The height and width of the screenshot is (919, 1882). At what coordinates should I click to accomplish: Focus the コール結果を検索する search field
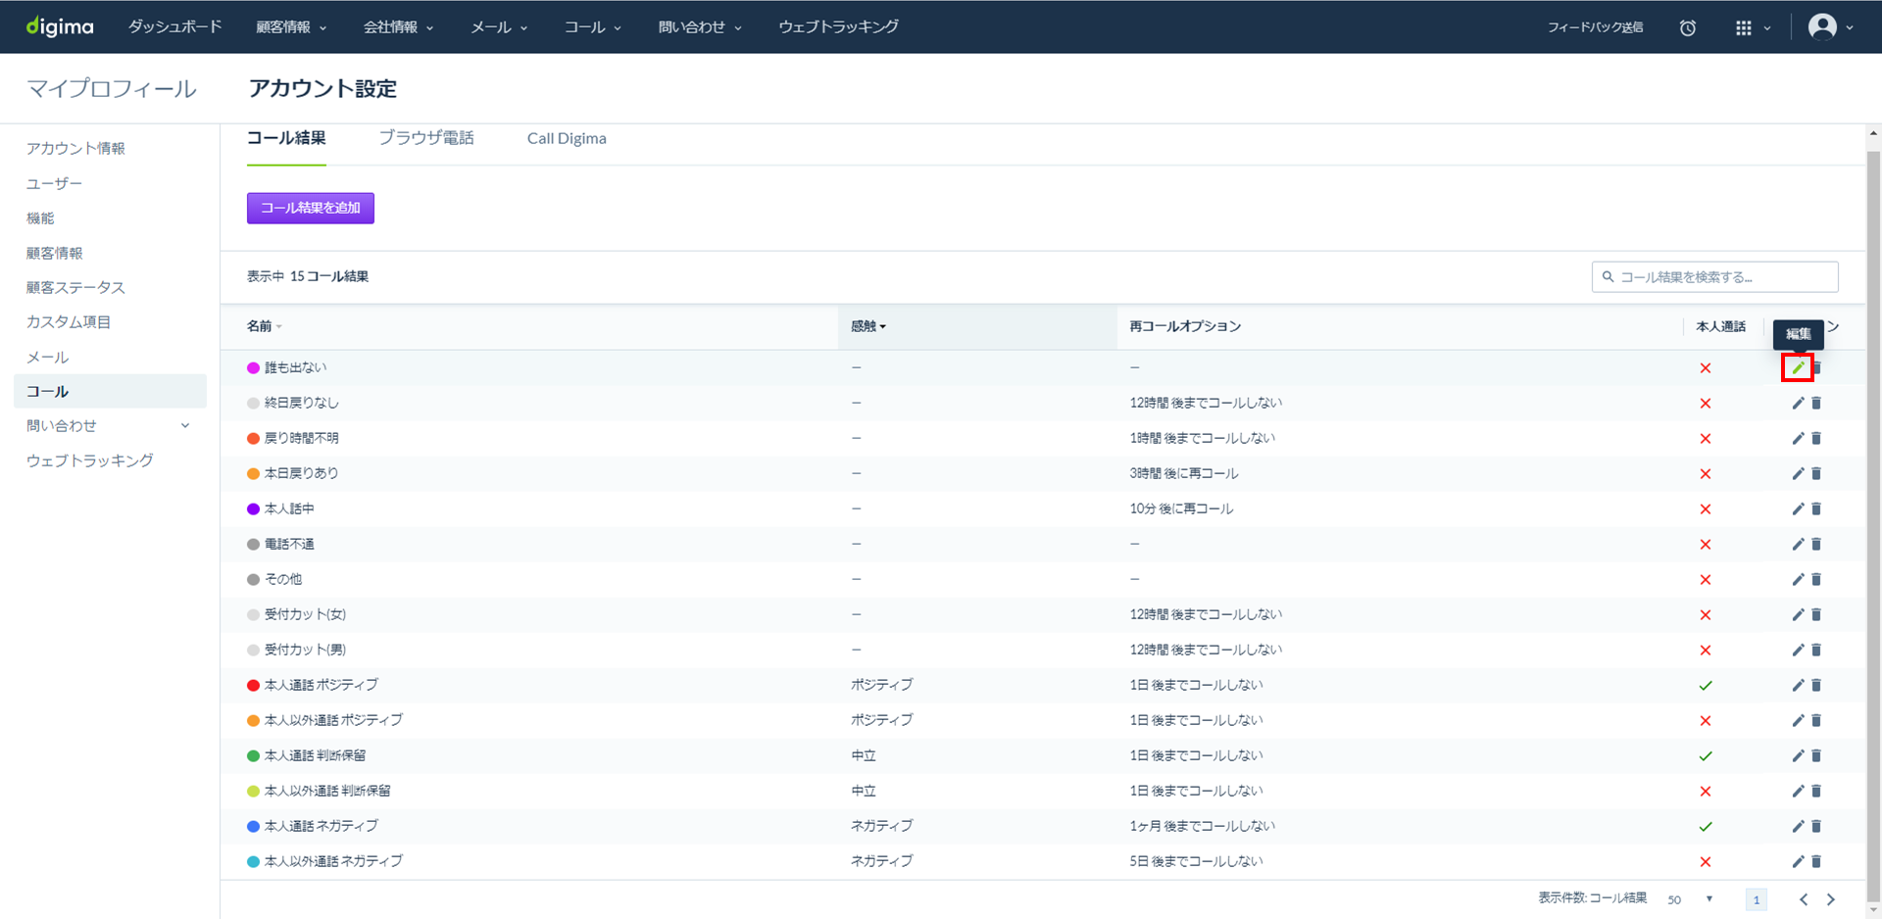[1714, 277]
